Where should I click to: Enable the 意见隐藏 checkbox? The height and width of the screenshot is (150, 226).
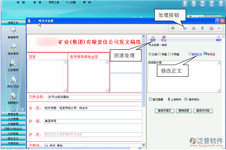click(x=151, y=99)
